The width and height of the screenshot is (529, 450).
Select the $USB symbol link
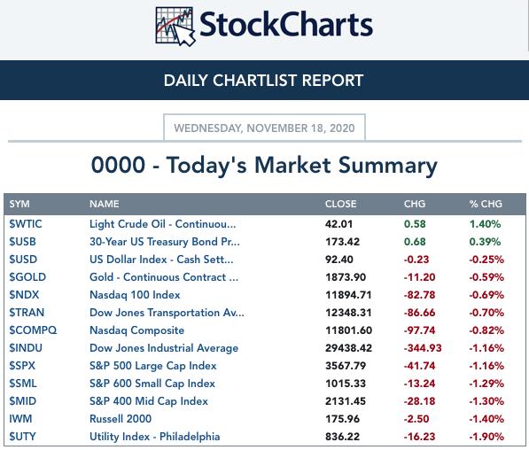coord(22,242)
